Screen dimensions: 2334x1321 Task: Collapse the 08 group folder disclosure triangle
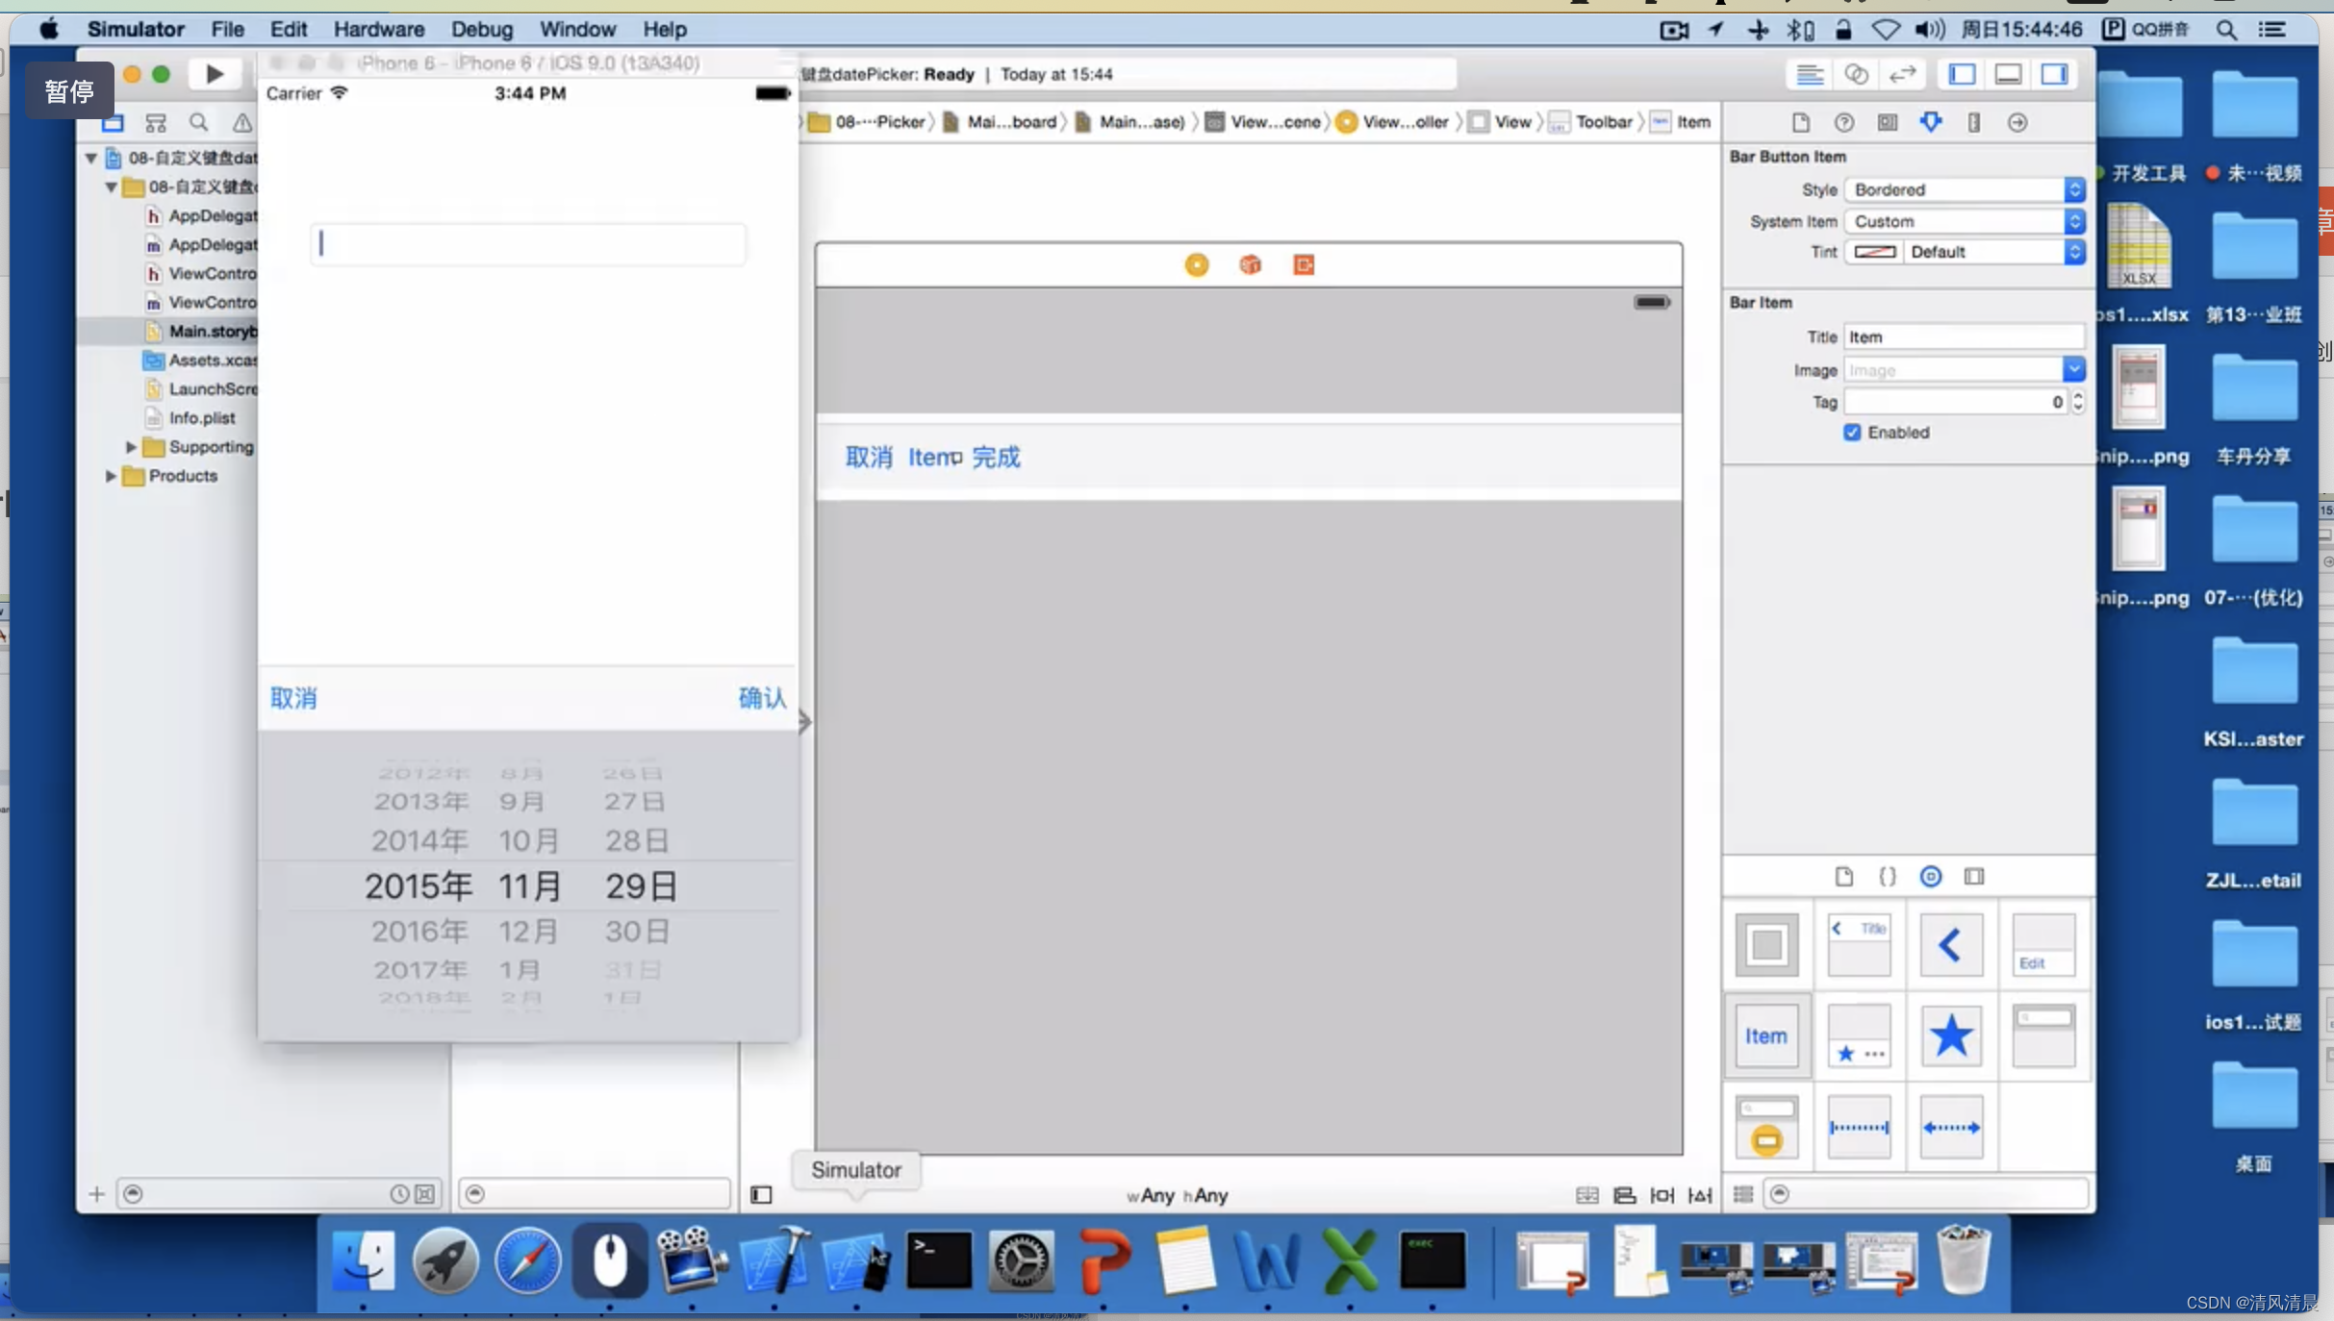pos(111,186)
